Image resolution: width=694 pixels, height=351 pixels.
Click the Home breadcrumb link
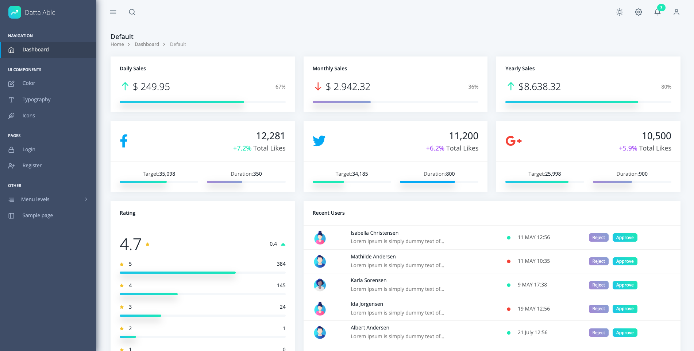117,44
